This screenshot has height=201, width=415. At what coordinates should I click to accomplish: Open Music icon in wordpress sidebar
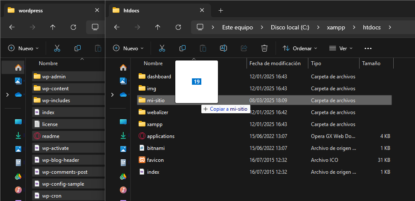pyautogui.click(x=18, y=190)
